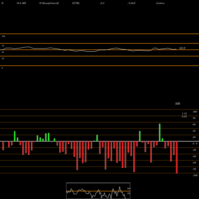Click the end of the RSI line
This screenshot has height=199, width=199.
click(176, 49)
